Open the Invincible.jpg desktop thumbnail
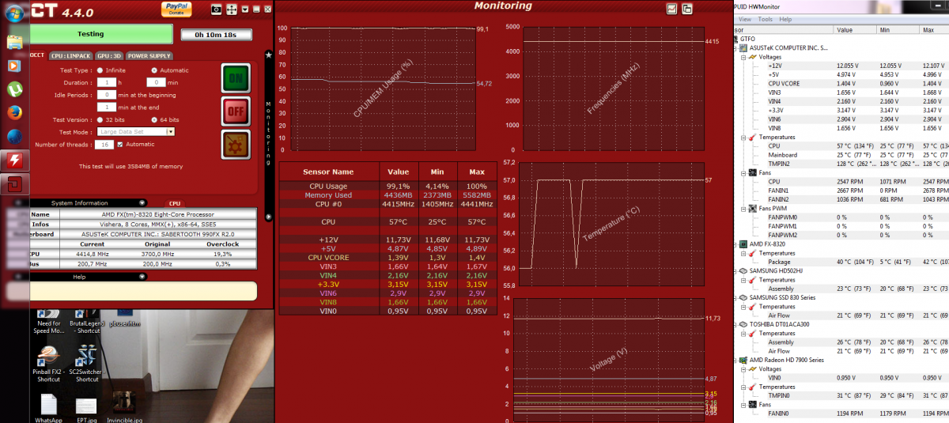This screenshot has width=949, height=423. point(125,409)
